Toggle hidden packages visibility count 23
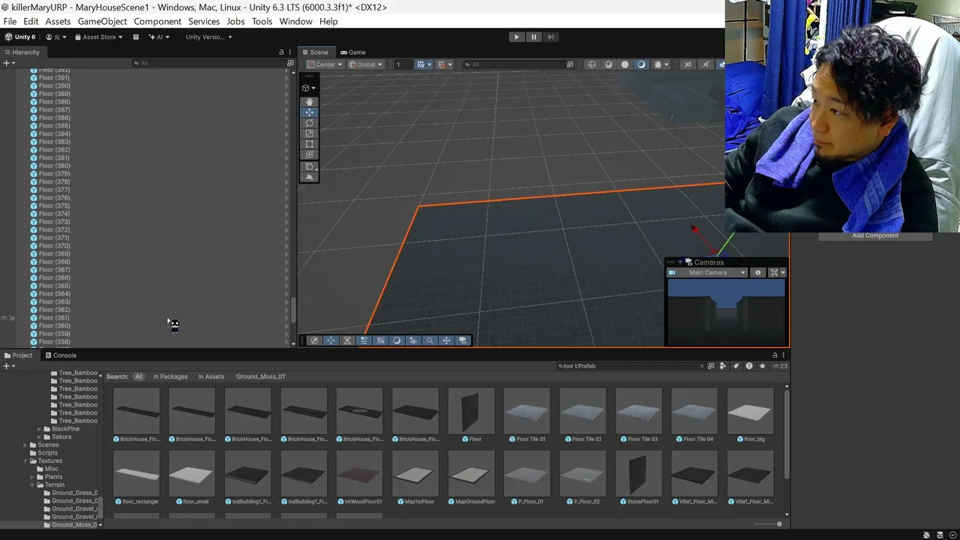960x540 pixels. pos(780,366)
